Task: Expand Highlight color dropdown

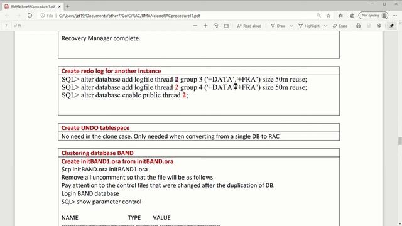Action: [325, 26]
